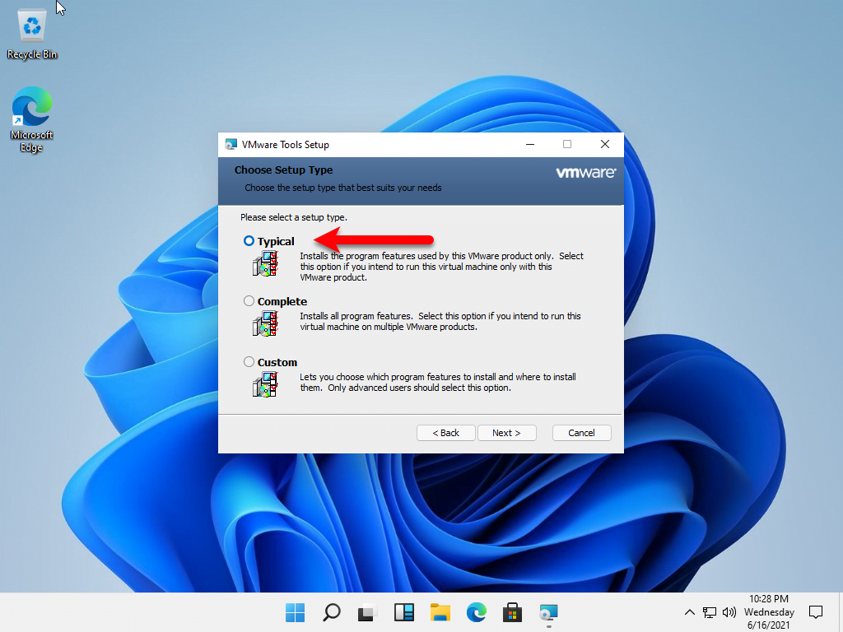Click the Complete label text
Screen dimensions: 843x632
pyautogui.click(x=282, y=301)
